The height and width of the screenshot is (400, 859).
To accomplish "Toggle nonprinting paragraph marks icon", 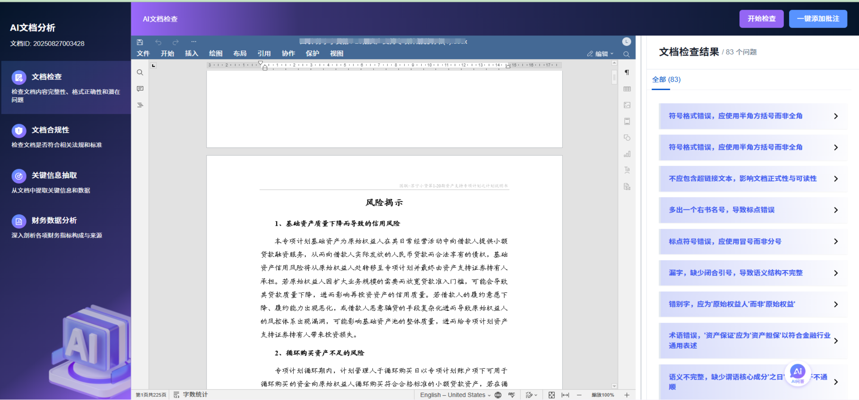I will pos(627,72).
